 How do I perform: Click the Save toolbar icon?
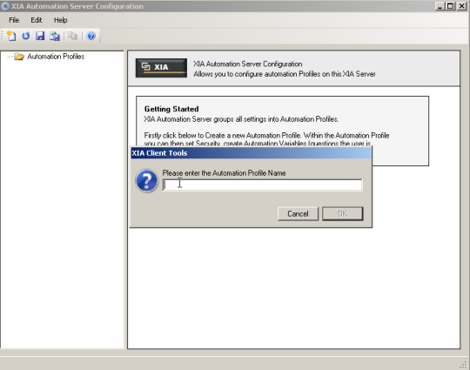40,36
